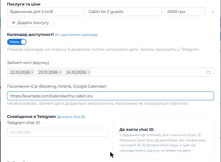
Task: Click the @moimodo_bot instructions text
Action: click(x=162, y=143)
